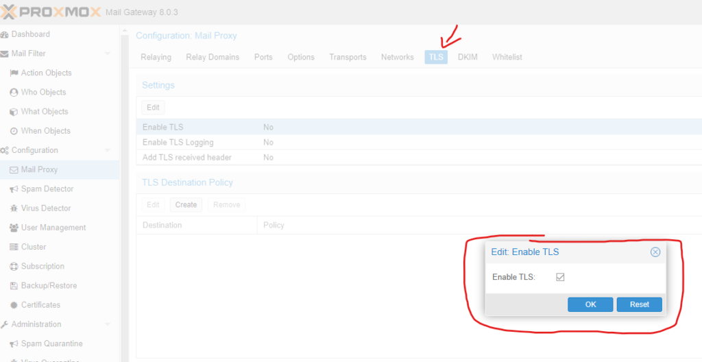Image resolution: width=702 pixels, height=362 pixels.
Task: Click the Virus Detector bug icon
Action: click(x=14, y=208)
